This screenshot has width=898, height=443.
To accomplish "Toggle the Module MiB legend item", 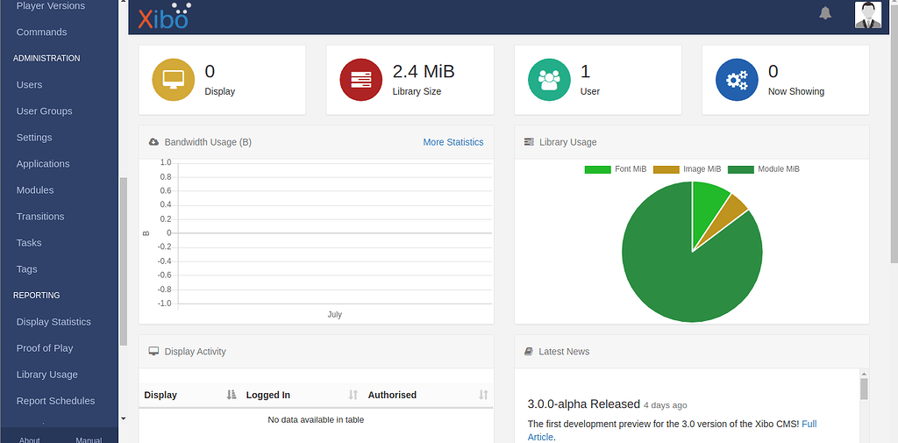I will tap(764, 169).
